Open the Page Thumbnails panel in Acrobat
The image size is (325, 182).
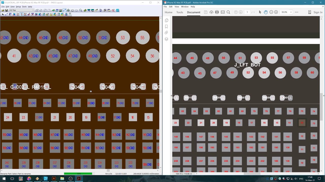pyautogui.click(x=166, y=20)
